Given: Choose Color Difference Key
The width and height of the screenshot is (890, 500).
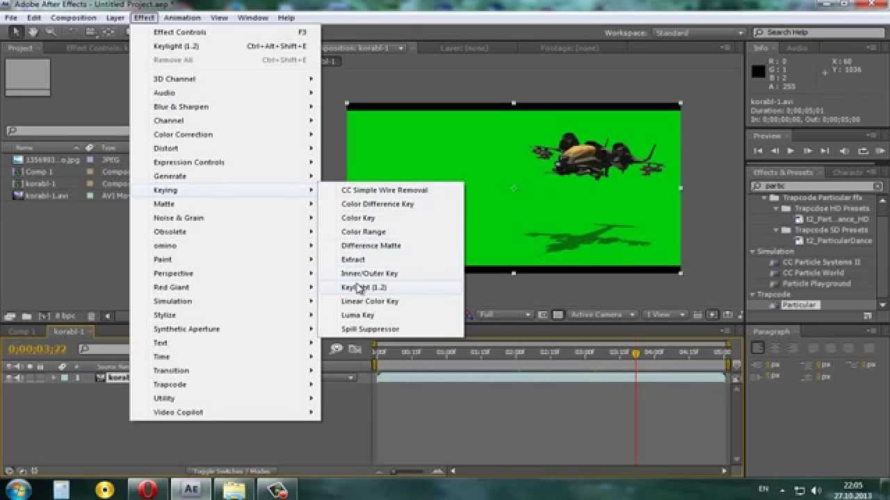Looking at the screenshot, I should (391, 203).
